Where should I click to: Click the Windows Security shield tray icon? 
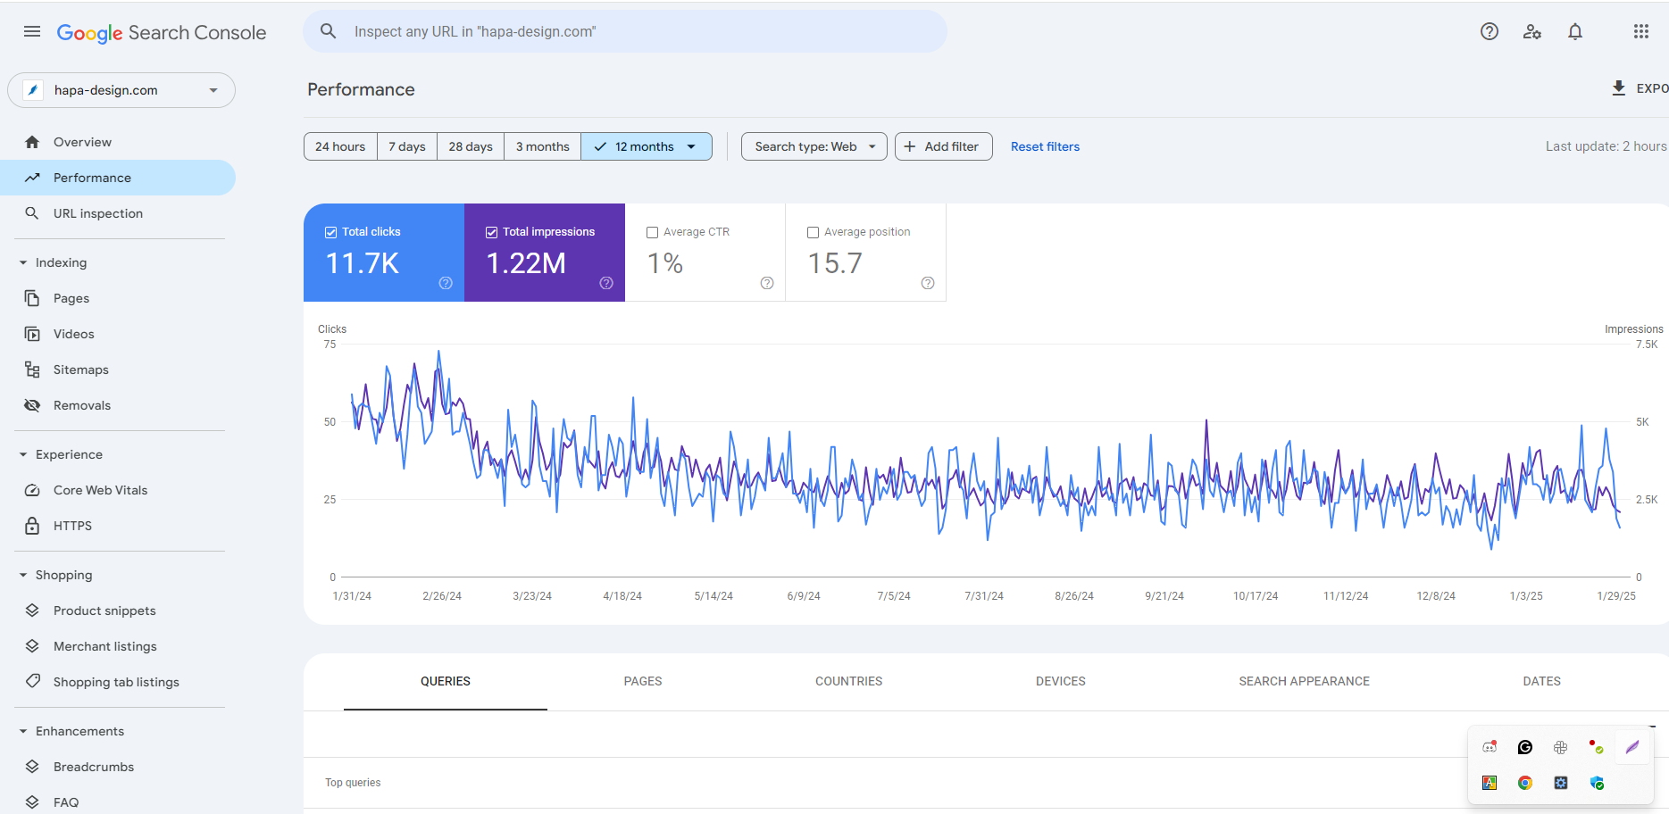pyautogui.click(x=1597, y=783)
